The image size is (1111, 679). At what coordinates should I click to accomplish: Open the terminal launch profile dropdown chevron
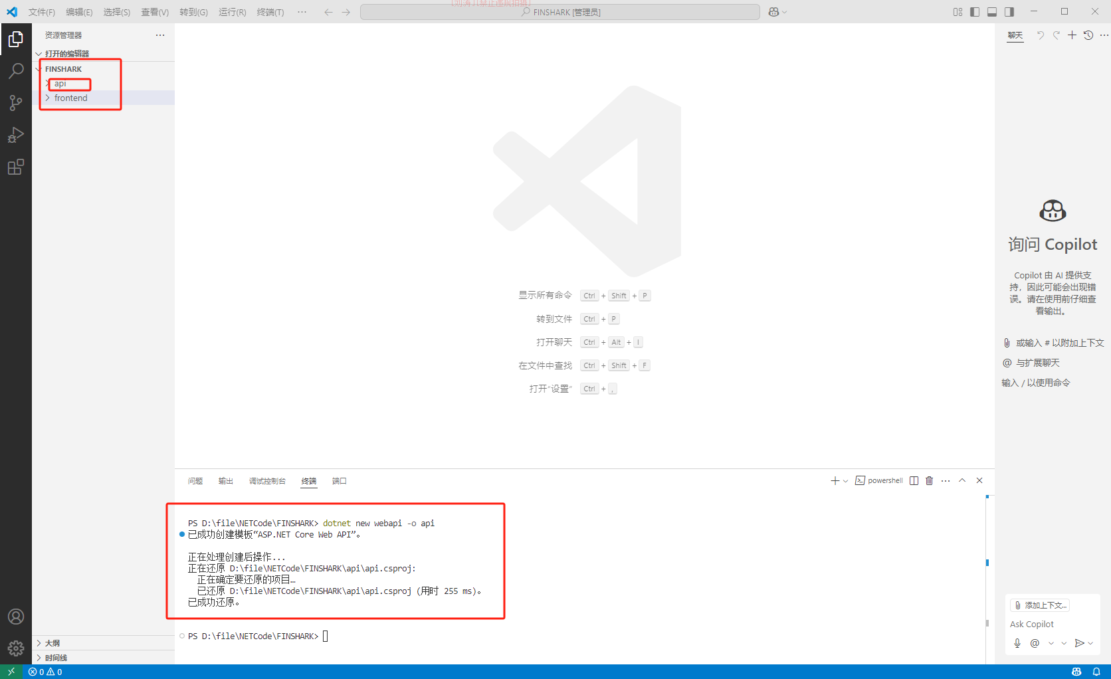pyautogui.click(x=845, y=481)
